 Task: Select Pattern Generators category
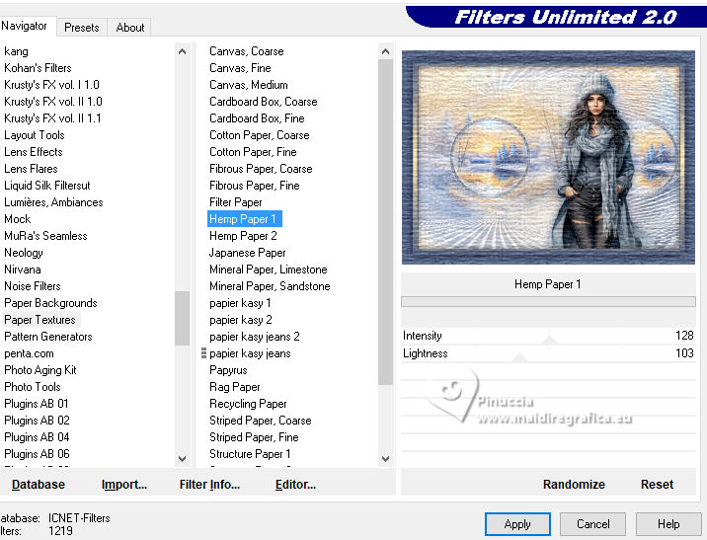pyautogui.click(x=47, y=337)
